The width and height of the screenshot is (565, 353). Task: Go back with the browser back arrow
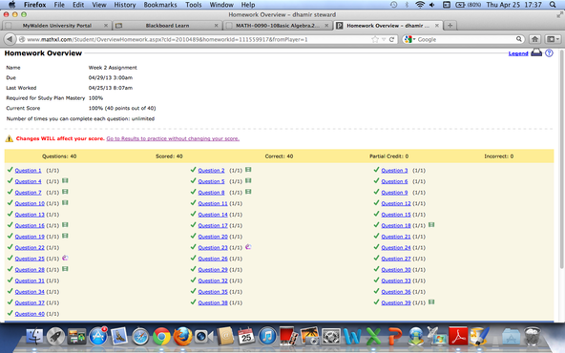[10, 39]
